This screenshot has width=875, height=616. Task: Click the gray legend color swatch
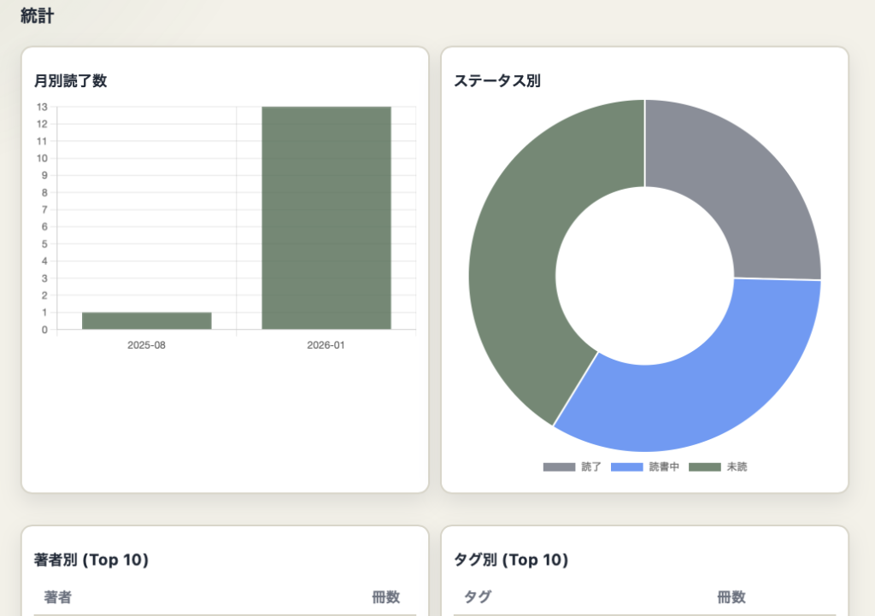coord(559,467)
